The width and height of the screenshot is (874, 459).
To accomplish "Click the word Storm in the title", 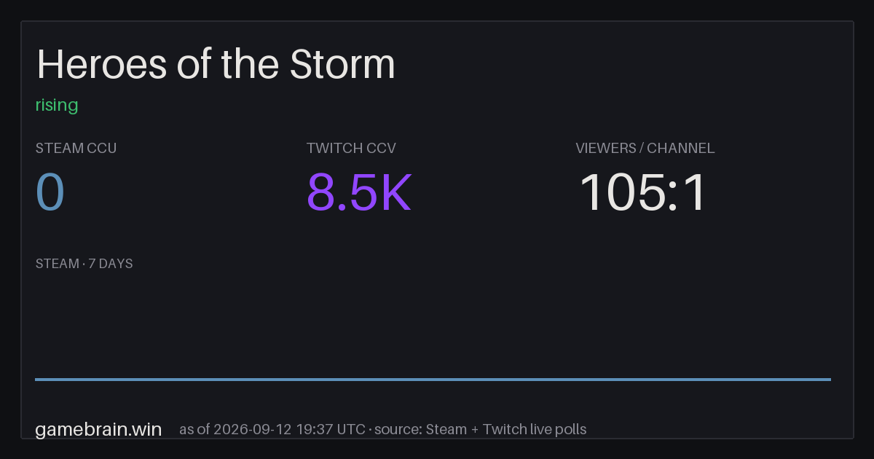I will 342,64.
